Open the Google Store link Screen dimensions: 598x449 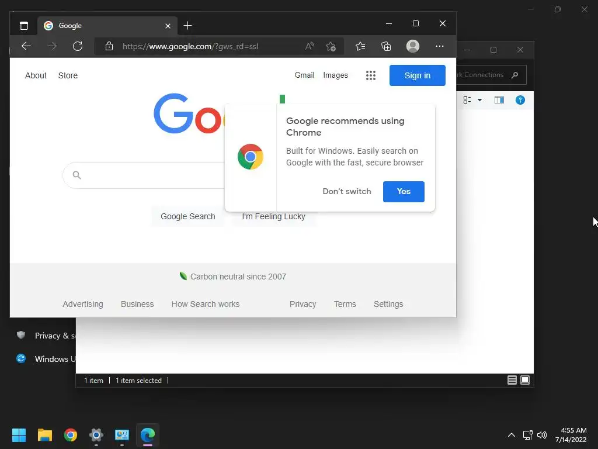[x=68, y=75]
